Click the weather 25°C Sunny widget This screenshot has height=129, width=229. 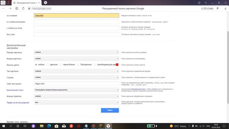178,126
